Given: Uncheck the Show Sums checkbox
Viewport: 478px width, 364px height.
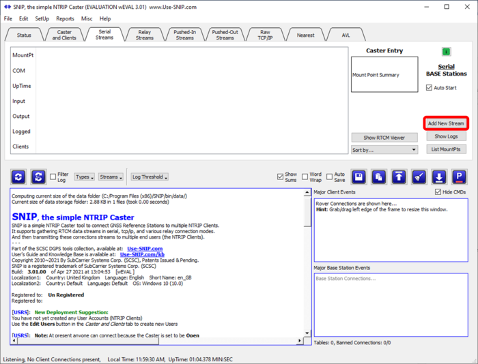Looking at the screenshot, I should pyautogui.click(x=280, y=177).
